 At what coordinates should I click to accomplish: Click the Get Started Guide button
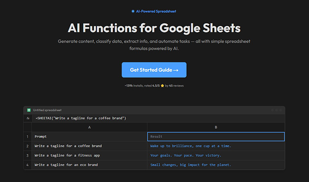tap(154, 70)
